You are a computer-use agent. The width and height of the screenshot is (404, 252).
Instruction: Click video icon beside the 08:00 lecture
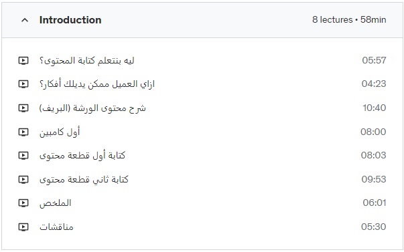click(23, 132)
